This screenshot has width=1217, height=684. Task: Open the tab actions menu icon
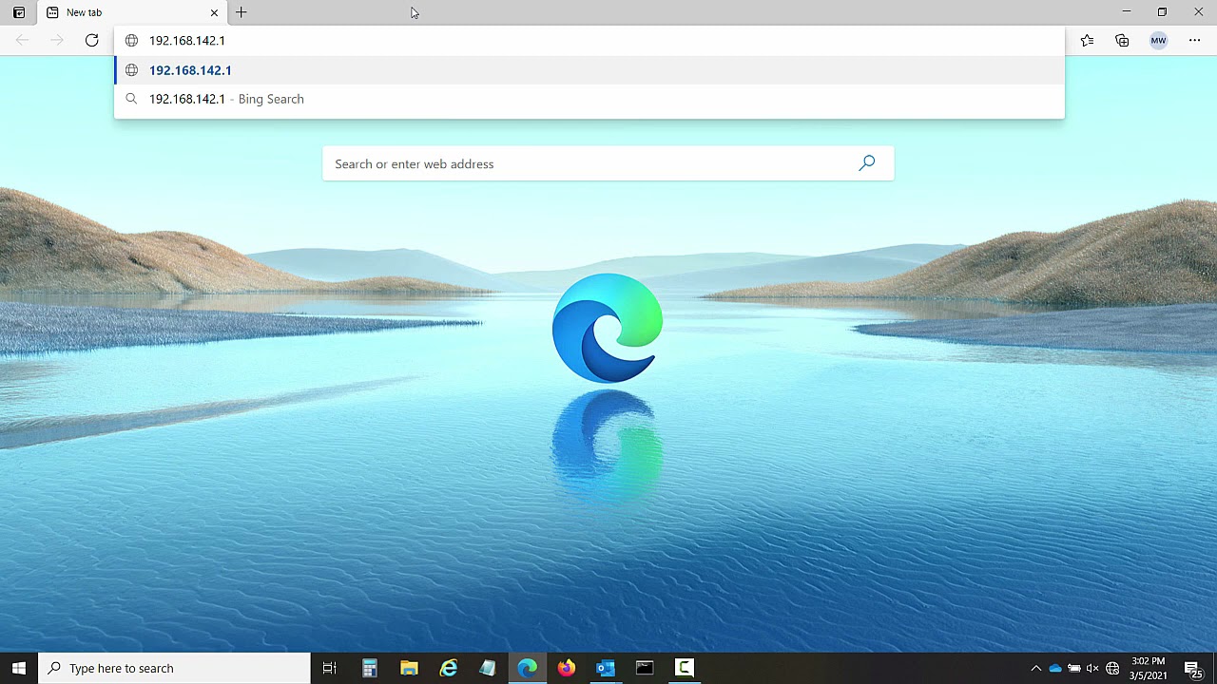point(18,12)
